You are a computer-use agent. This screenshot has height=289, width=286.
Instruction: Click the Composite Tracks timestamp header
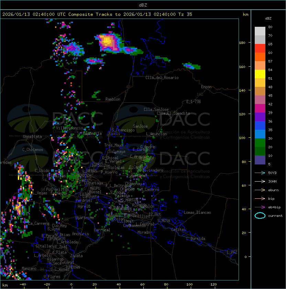pos(97,14)
